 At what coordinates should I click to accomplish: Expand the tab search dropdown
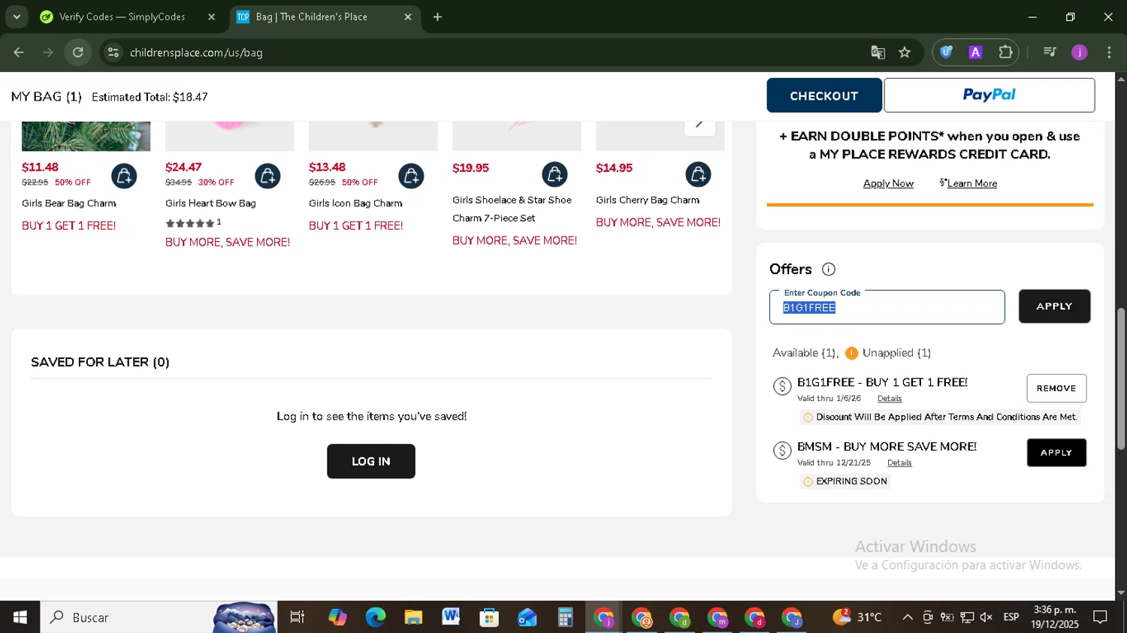(17, 17)
